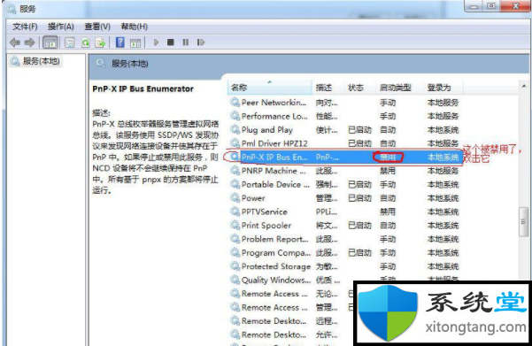
Task: Click the Refresh toolbar icon
Action: 86,42
